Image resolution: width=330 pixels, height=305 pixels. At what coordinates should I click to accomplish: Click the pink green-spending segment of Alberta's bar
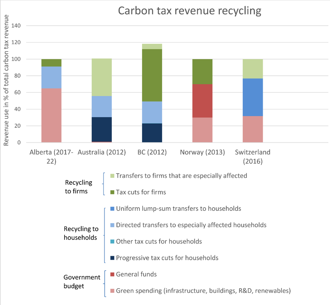coord(51,116)
